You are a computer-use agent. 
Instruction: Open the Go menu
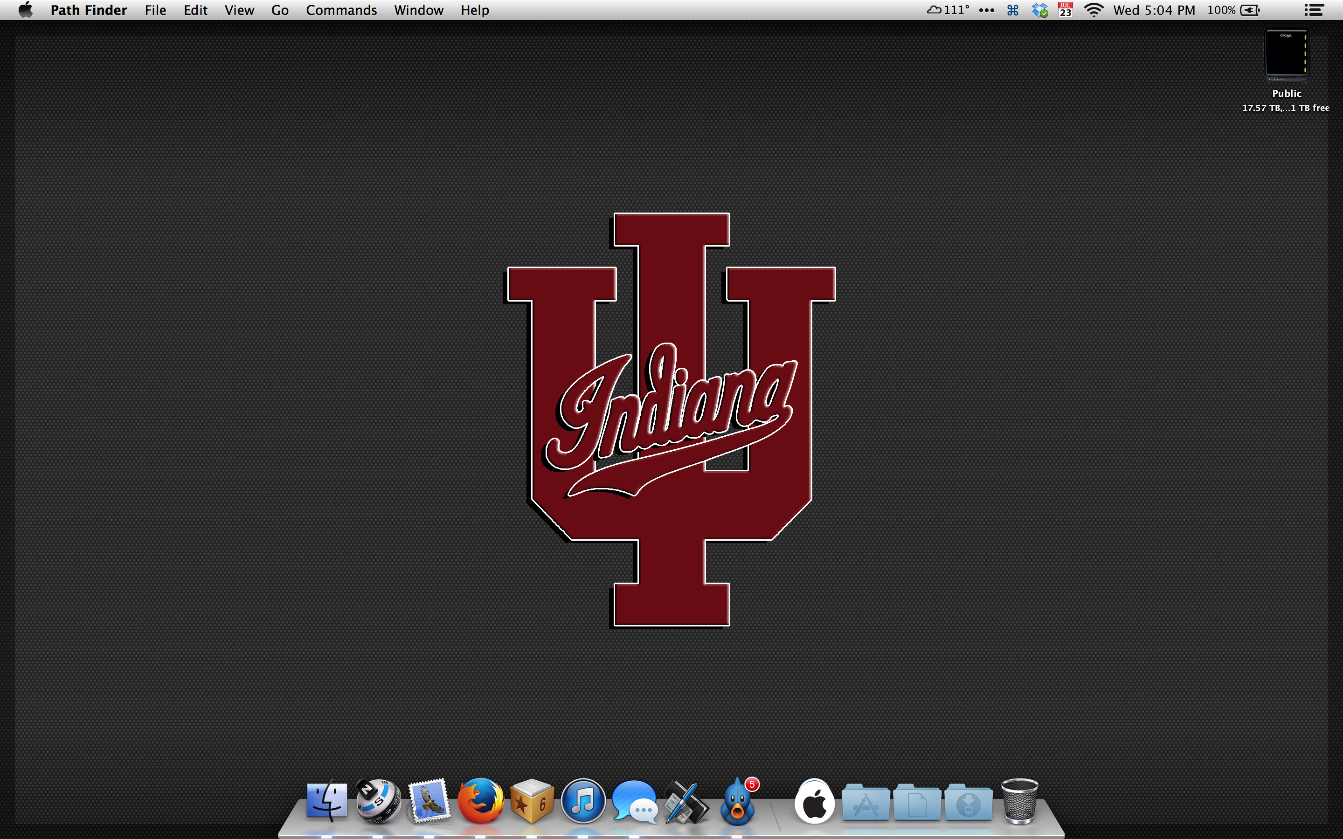[x=280, y=10]
